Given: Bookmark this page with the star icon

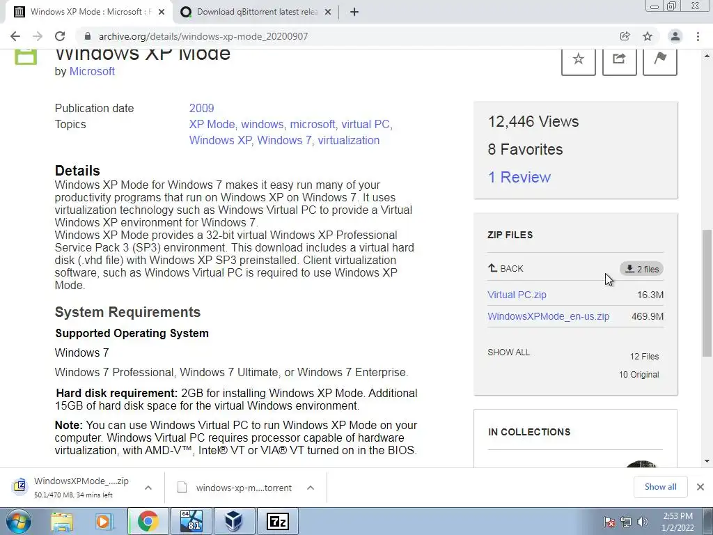Looking at the screenshot, I should pyautogui.click(x=648, y=36).
